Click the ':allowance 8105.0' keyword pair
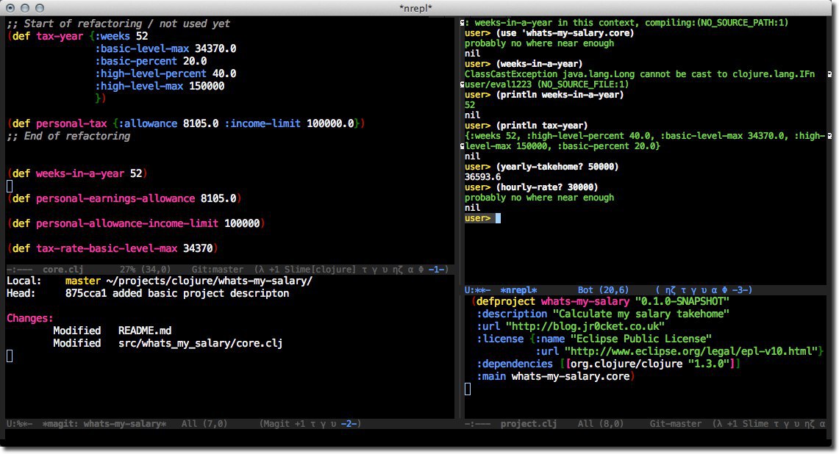 pos(168,123)
